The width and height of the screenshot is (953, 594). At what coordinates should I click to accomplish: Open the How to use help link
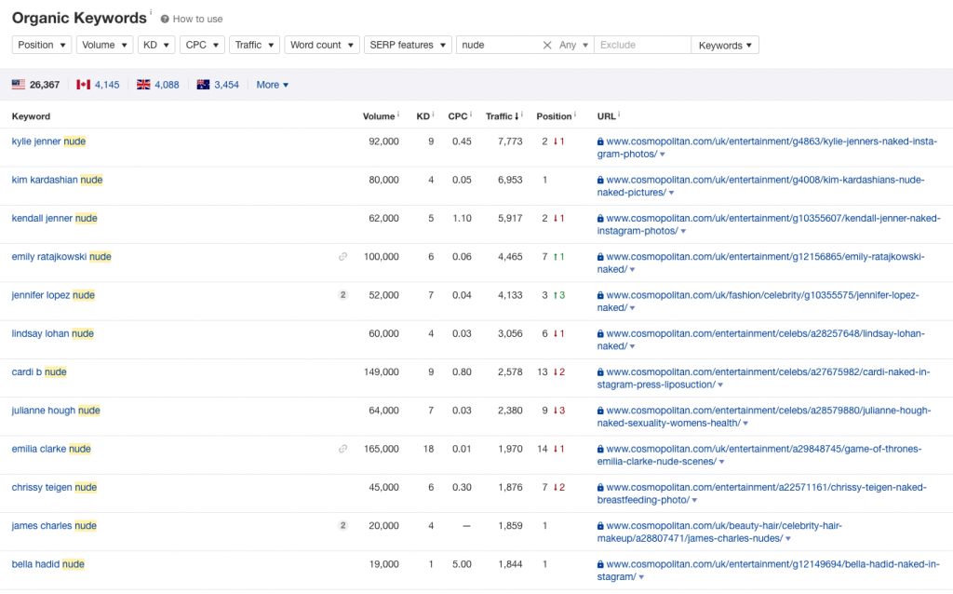click(x=192, y=19)
